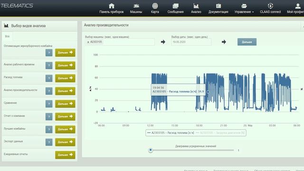This screenshot has width=304, height=171.
Task: Open help for Анализ рабочего времени
Action: (x=49, y=66)
